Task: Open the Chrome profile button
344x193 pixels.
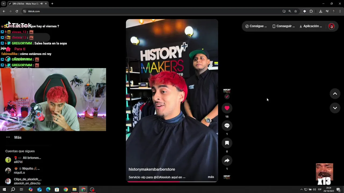Action: [334, 11]
